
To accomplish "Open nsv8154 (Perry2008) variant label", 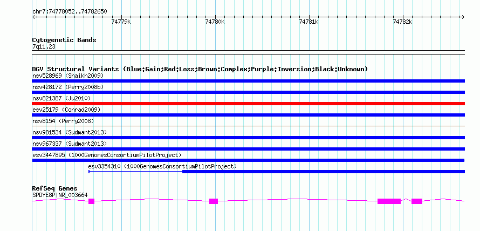I will (63, 121).
